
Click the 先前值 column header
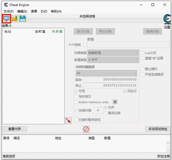tap(57, 32)
